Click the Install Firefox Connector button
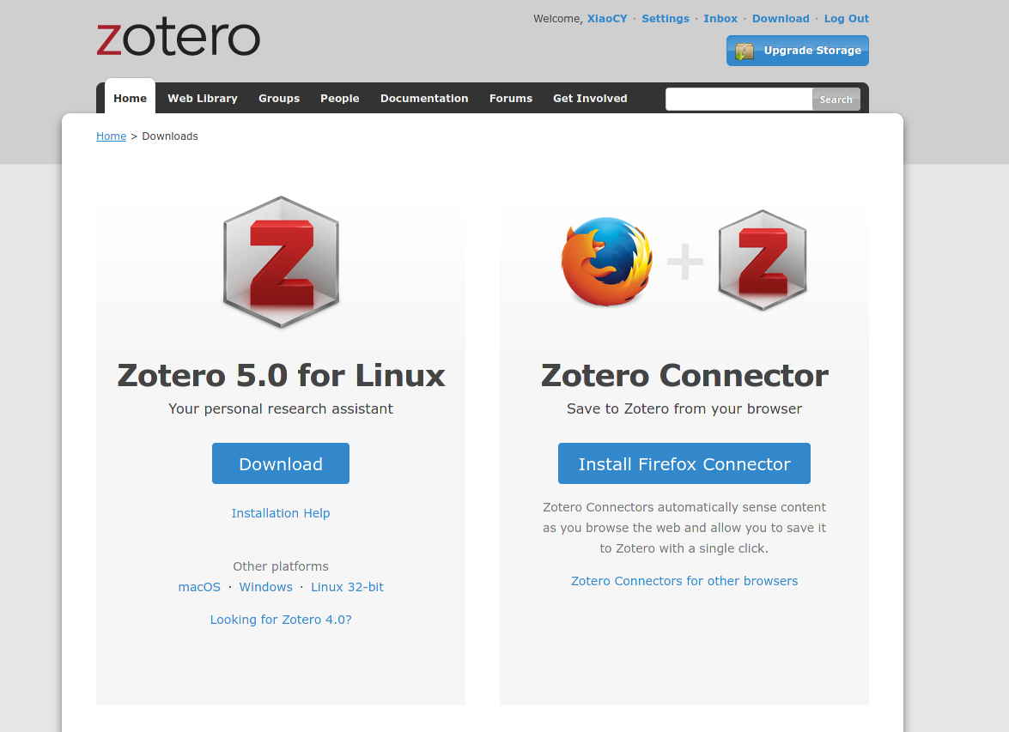This screenshot has width=1009, height=732. (684, 463)
